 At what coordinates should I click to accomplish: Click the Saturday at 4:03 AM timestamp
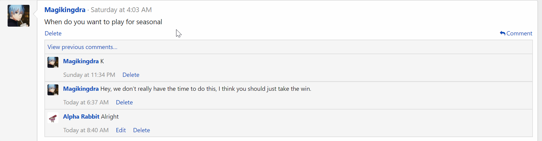coord(121,10)
